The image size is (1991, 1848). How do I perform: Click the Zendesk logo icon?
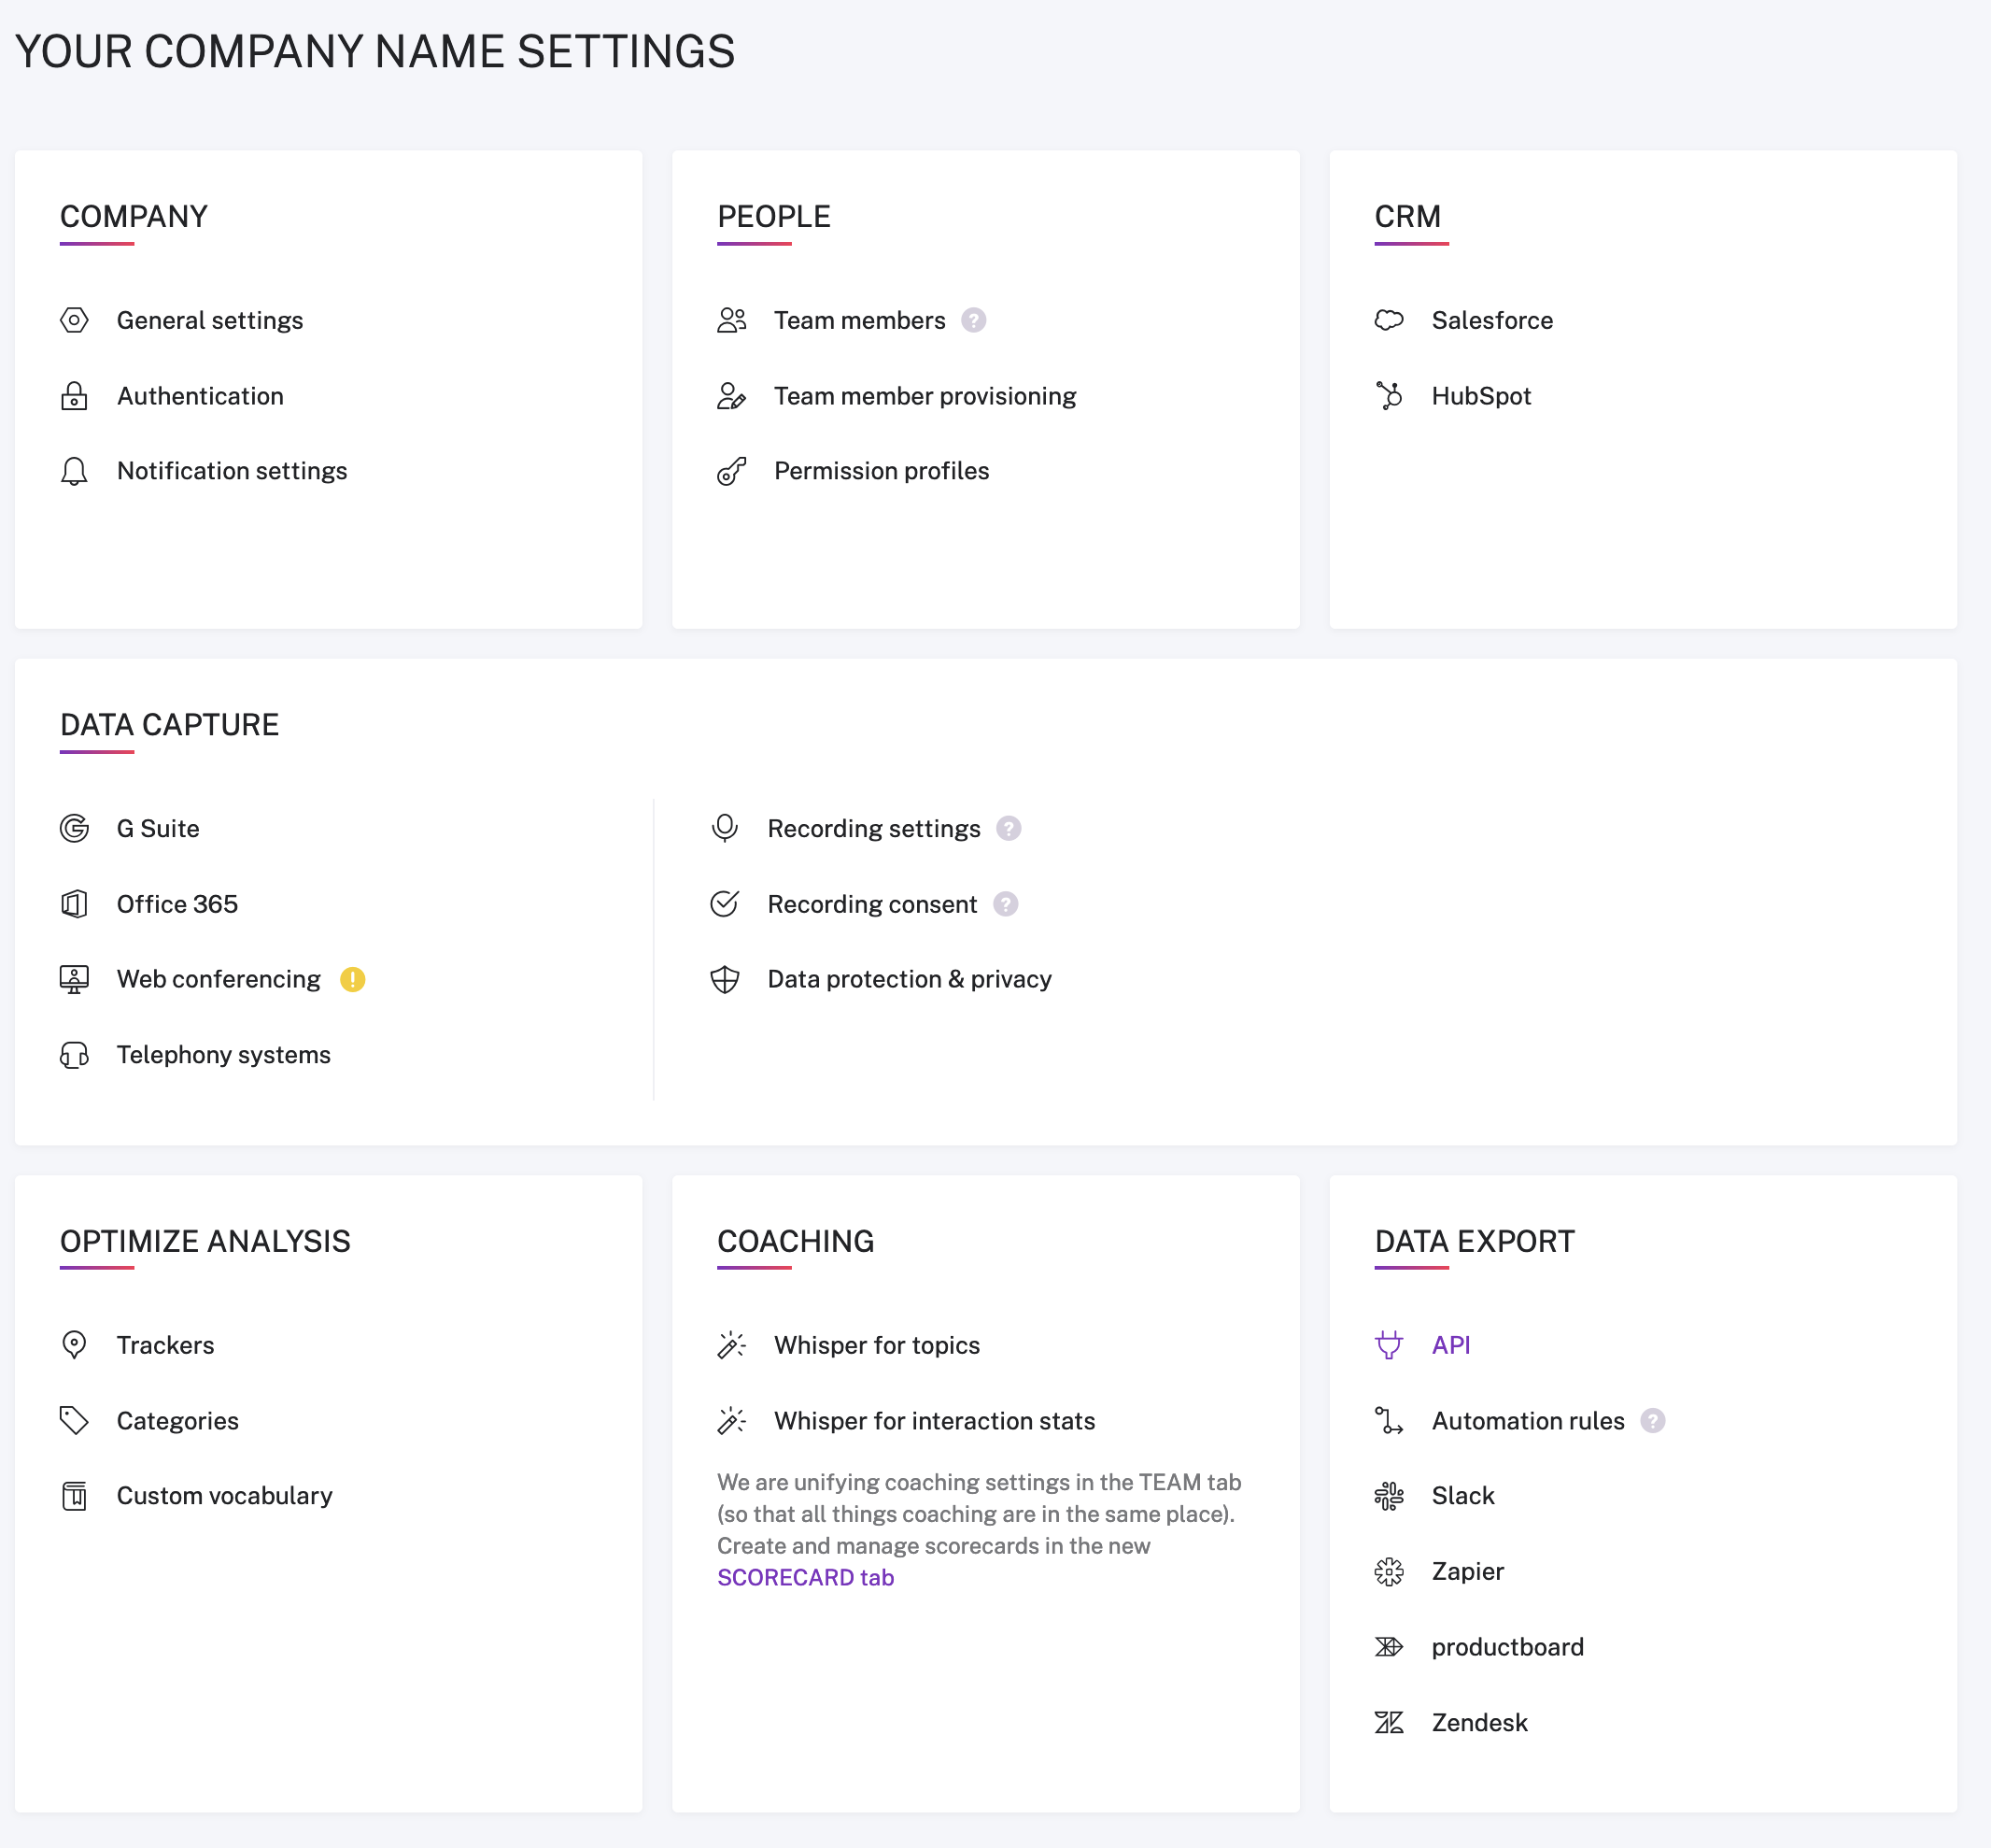[x=1389, y=1723]
